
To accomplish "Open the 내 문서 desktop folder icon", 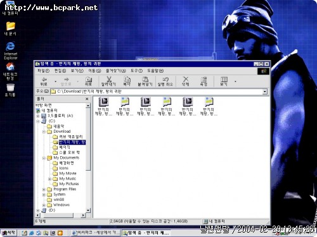I will [10, 28].
